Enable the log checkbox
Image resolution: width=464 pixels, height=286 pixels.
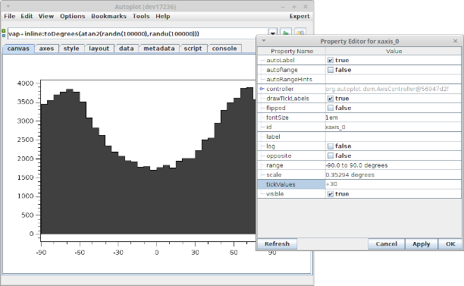coord(331,146)
